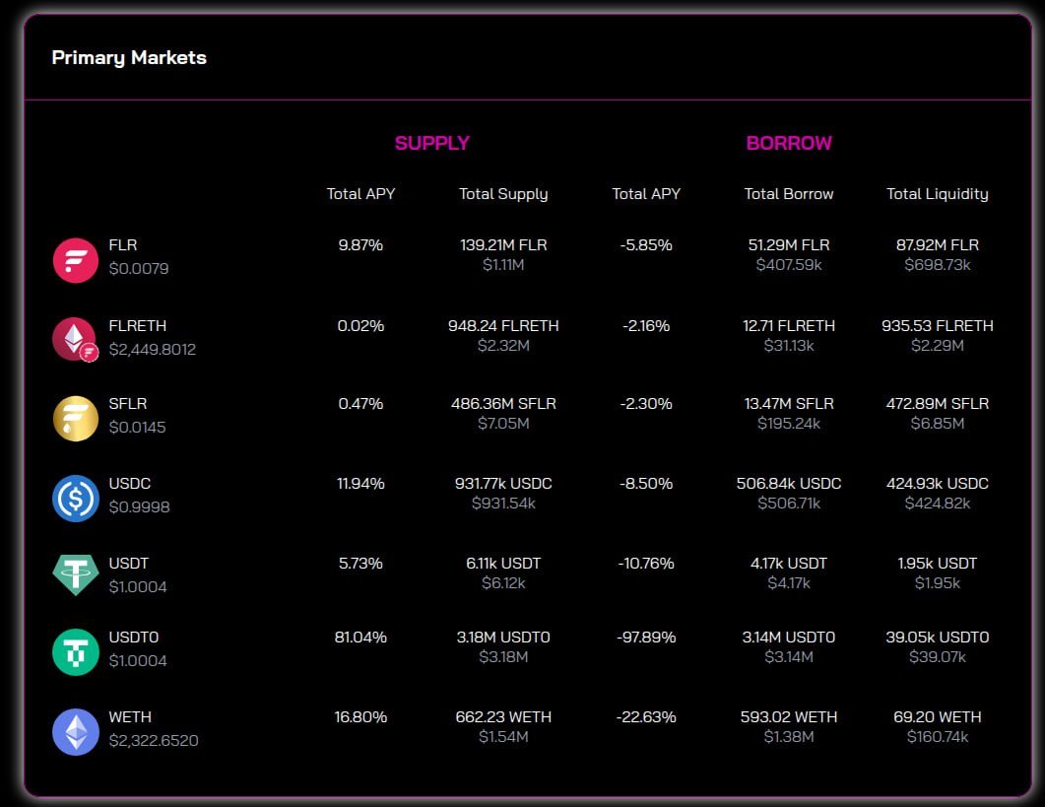Viewport: 1045px width, 807px height.
Task: Click WETH supply APY 16.80%
Action: tap(360, 717)
